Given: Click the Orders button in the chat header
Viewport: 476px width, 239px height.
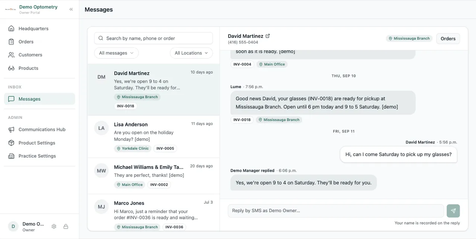Looking at the screenshot, I should pos(448,39).
